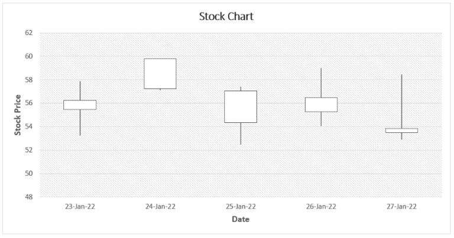This screenshot has height=238, width=454.
Task: Click the 48 value axis label
Action: 28,197
